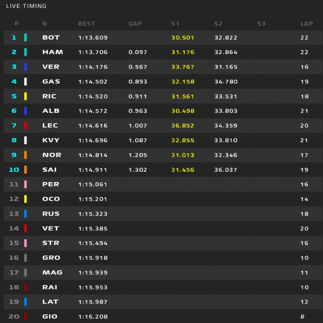
Task: Select driver LEC in the timing table
Action: tap(50, 126)
